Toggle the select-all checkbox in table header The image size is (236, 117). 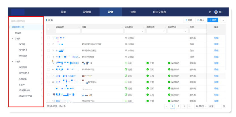[48, 29]
